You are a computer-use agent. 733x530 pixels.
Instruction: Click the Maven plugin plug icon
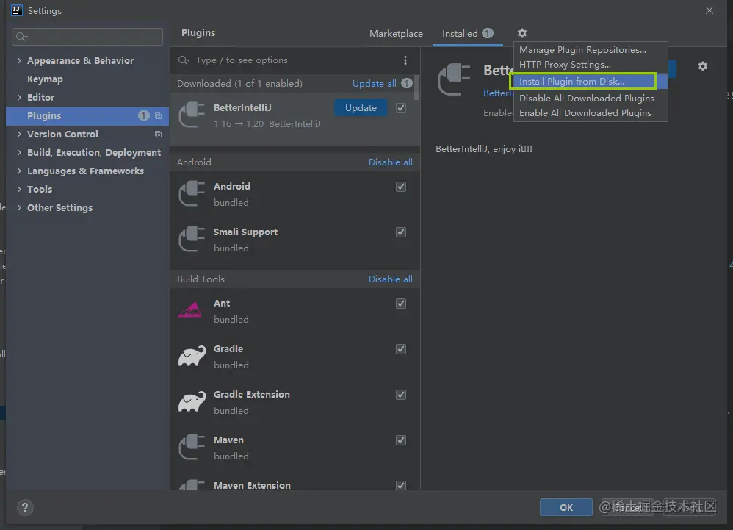(192, 447)
